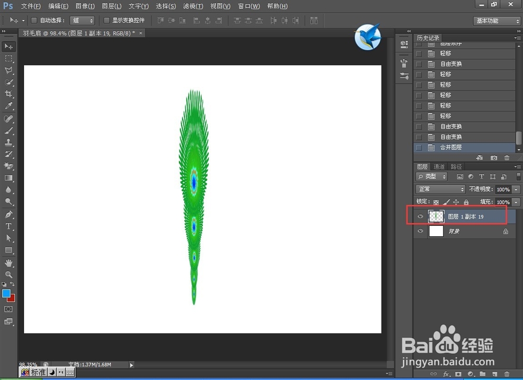Open 滤镜(T) menu

pos(193,6)
